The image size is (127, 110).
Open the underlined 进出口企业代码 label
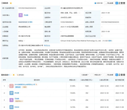pyautogui.click(x=90, y=36)
